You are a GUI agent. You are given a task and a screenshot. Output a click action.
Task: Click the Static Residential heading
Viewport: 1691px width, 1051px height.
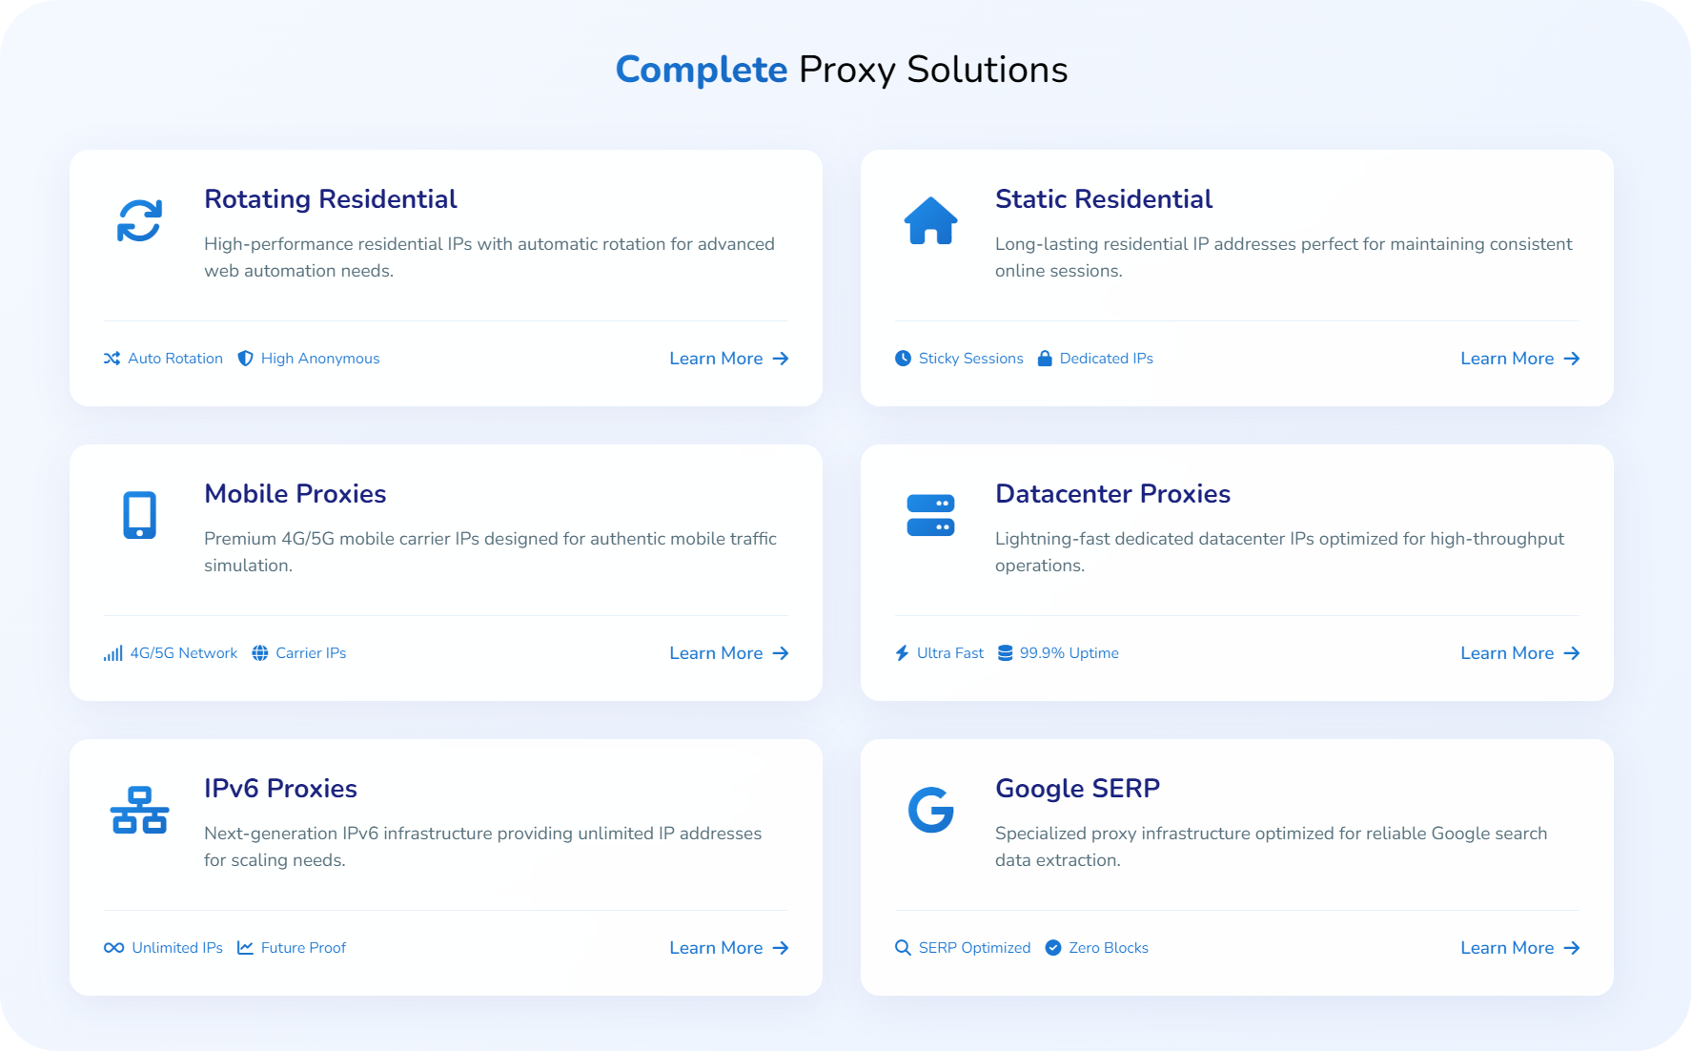1104,199
